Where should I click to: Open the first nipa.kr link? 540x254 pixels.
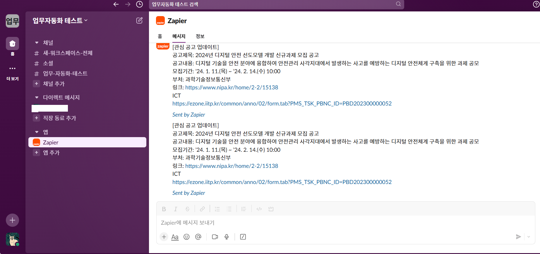pyautogui.click(x=232, y=87)
